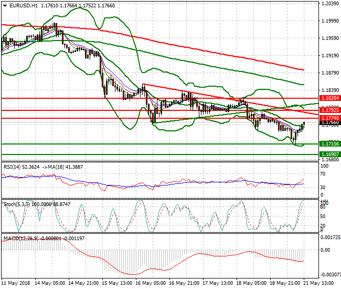Open the EURUSD,H1 chart menu triangle
Image resolution: width=341 pixels, height=289 pixels.
pos(5,6)
